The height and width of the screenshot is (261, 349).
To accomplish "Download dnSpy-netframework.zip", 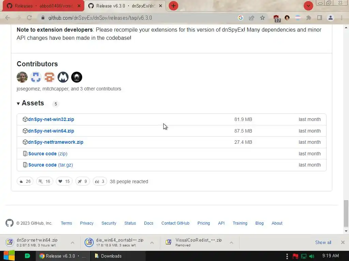I will 56,142.
